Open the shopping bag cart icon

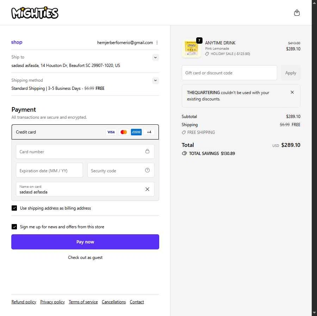(x=297, y=13)
